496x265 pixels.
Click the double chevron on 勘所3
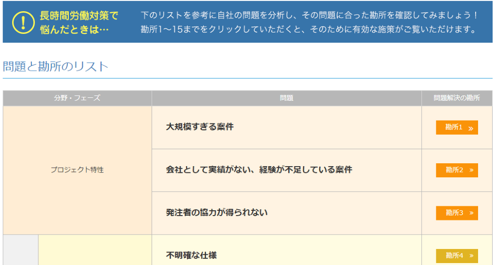471,213
